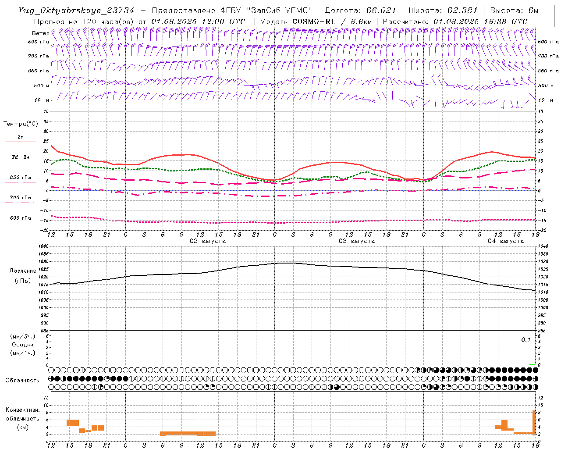Click the Конвективн. convective cloud label
This screenshot has width=561, height=449.
[23, 410]
